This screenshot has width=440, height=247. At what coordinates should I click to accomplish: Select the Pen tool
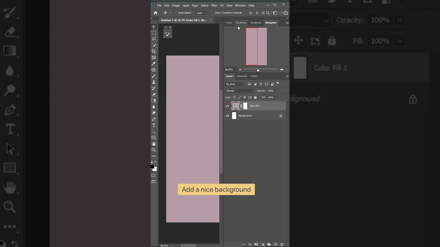tap(154, 119)
